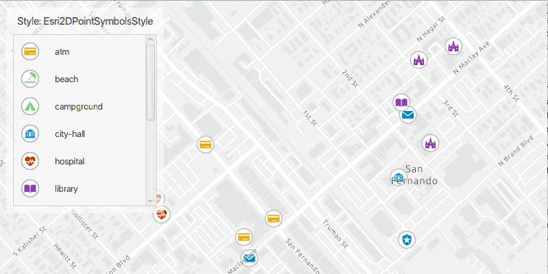Image resolution: width=548 pixels, height=274 pixels.
Task: Click the fully visible hospital marker on the map
Action: point(162,214)
